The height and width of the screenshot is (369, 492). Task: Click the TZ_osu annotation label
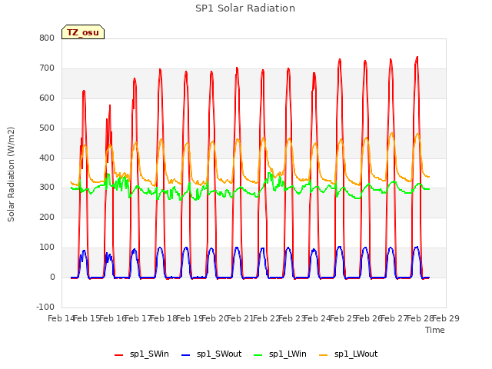tap(83, 32)
